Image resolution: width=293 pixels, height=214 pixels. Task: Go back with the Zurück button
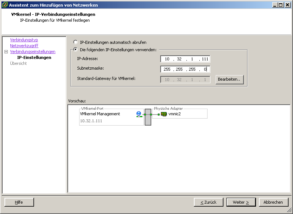[x=208, y=202]
